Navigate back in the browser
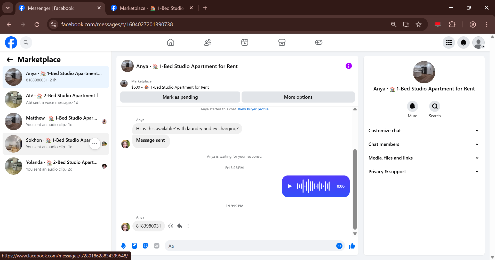The width and height of the screenshot is (495, 260). (x=9, y=24)
